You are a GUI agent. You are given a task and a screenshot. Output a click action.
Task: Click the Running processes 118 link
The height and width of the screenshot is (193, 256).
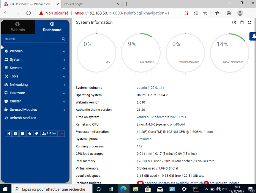139,146
